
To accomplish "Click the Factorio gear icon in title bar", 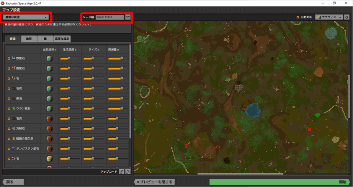I will click(3, 3).
